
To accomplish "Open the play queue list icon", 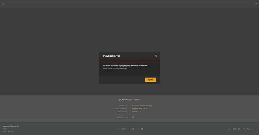I will (248, 129).
